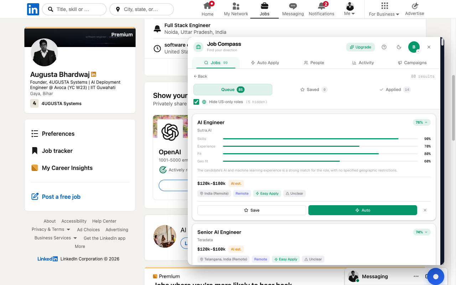Viewport: 456px width, 285px height.
Task: Click the Job tracker bookmark icon
Action: pyautogui.click(x=35, y=151)
